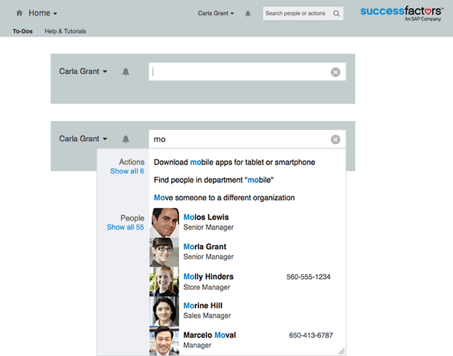This screenshot has width=453, height=356.
Task: Click the bell icon beside the 'mo' search field
Action: [126, 140]
